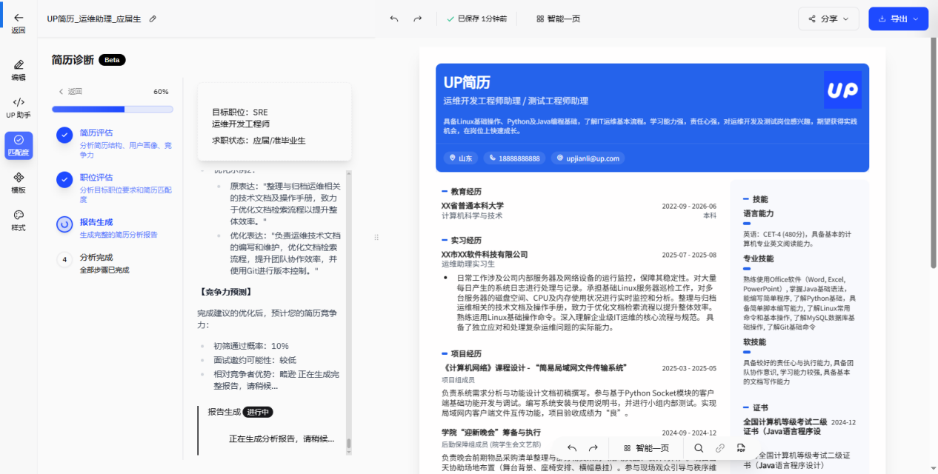Click the PDF icon in the floating bottom toolbar
The image size is (938, 474).
click(x=740, y=448)
